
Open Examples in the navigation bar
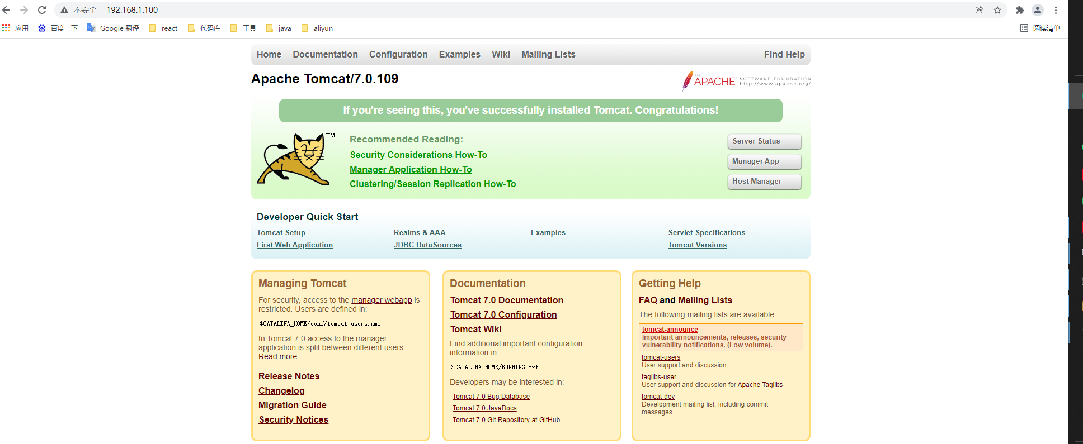(x=460, y=54)
